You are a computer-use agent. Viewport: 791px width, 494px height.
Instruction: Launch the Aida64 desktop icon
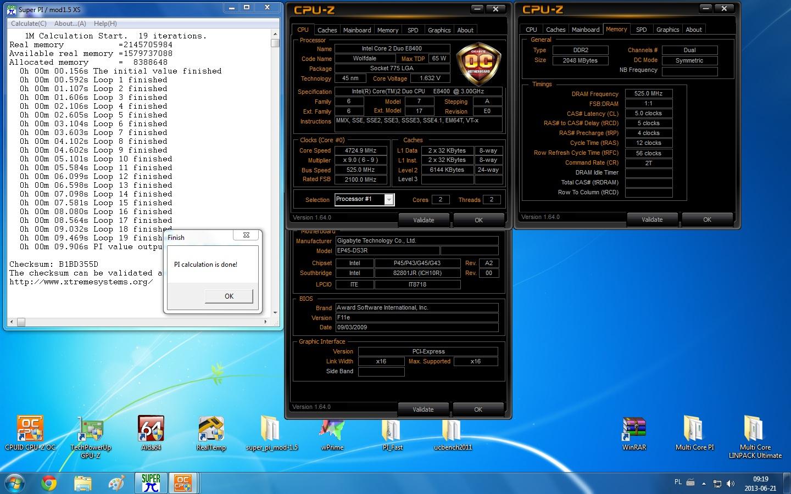151,434
